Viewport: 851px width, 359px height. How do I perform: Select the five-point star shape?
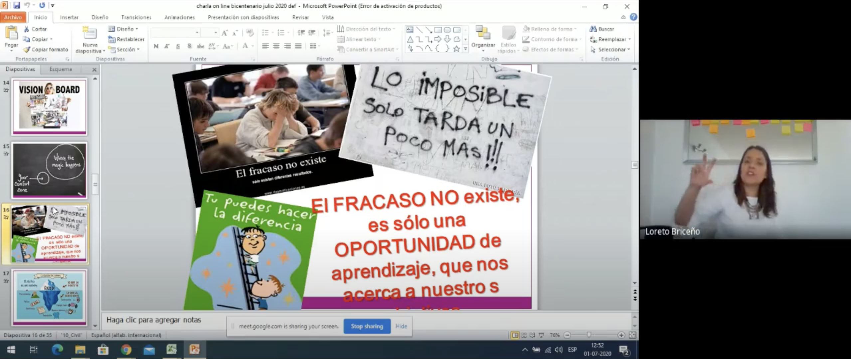456,49
